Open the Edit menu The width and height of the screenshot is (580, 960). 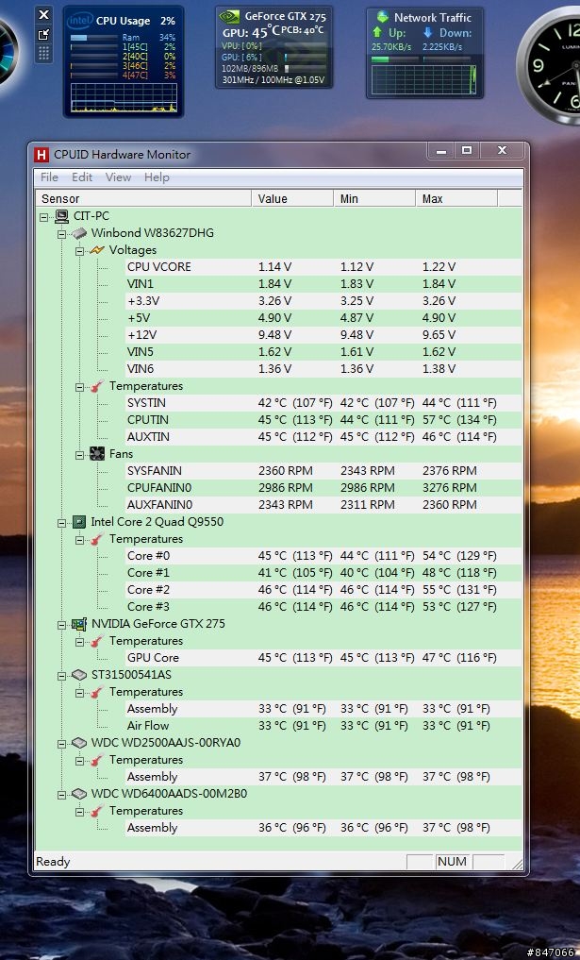coord(82,177)
